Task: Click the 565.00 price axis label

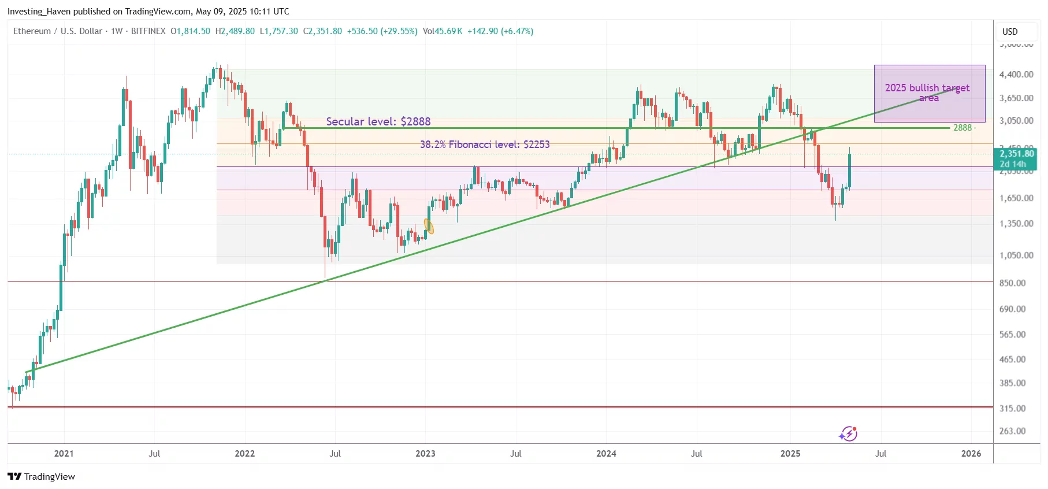Action: 1012,335
